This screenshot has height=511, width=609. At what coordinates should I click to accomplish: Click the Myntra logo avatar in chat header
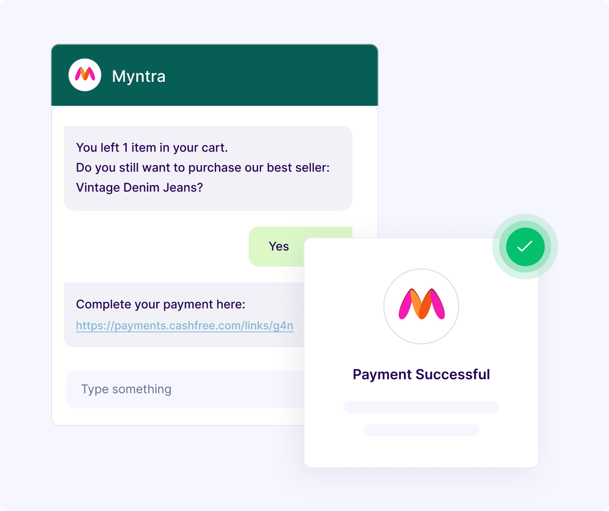pyautogui.click(x=85, y=75)
